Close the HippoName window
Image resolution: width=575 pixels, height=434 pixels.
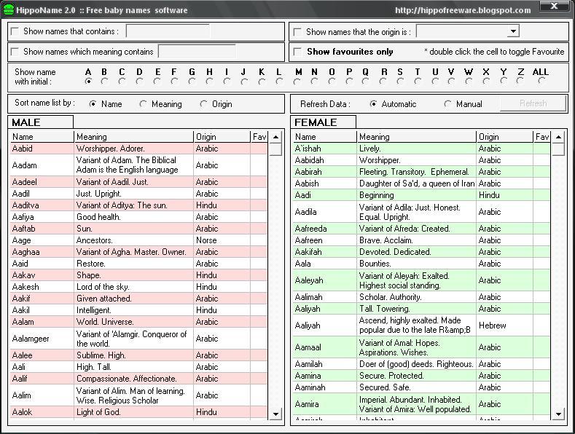pos(566,9)
